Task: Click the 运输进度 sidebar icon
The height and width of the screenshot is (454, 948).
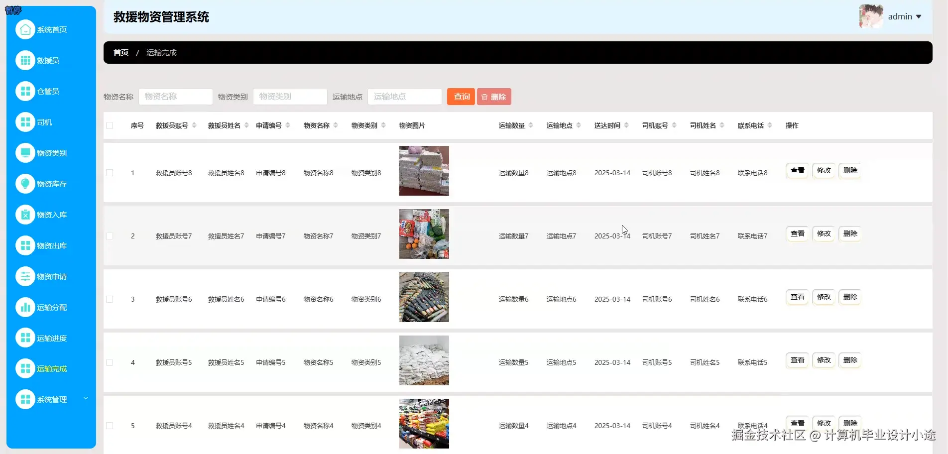Action: tap(25, 339)
